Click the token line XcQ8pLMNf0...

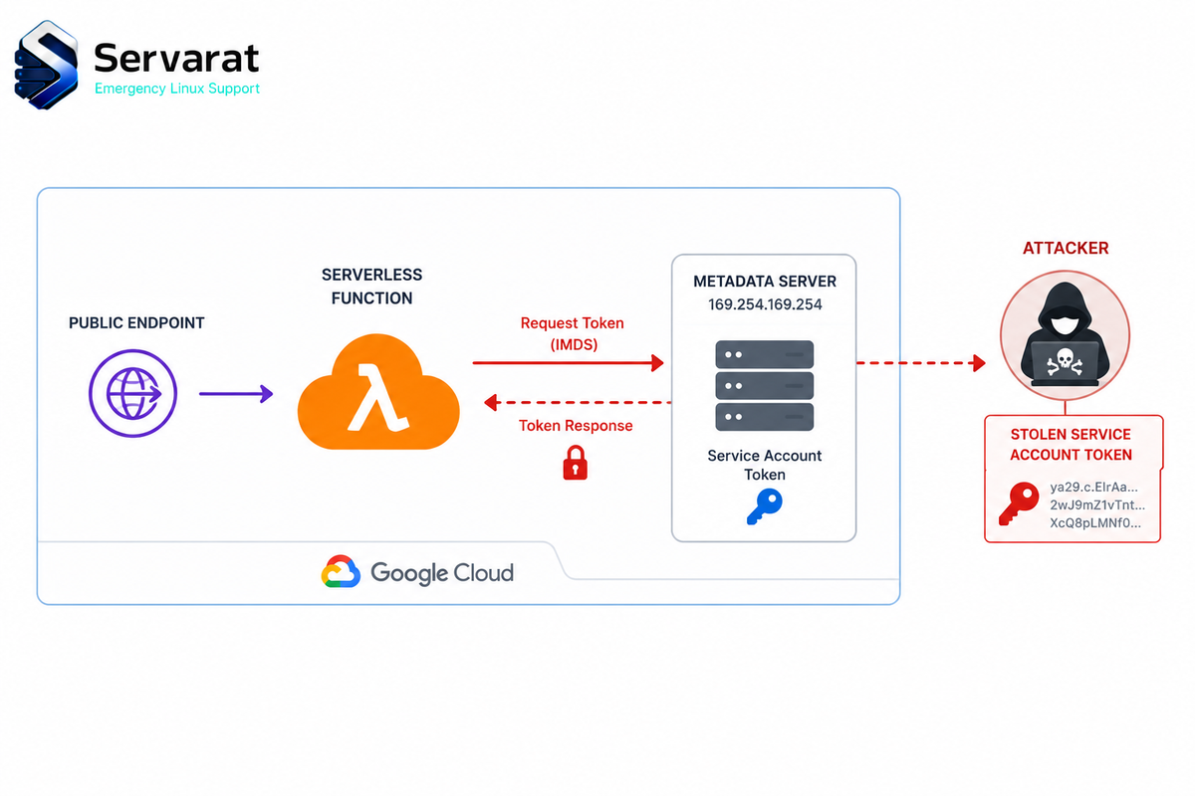1095,522
